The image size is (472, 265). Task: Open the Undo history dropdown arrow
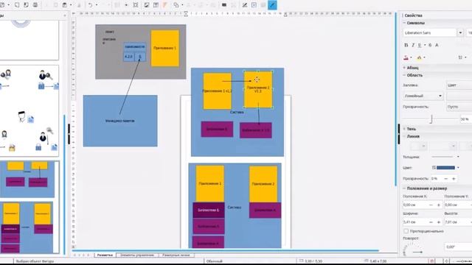[x=97, y=5]
